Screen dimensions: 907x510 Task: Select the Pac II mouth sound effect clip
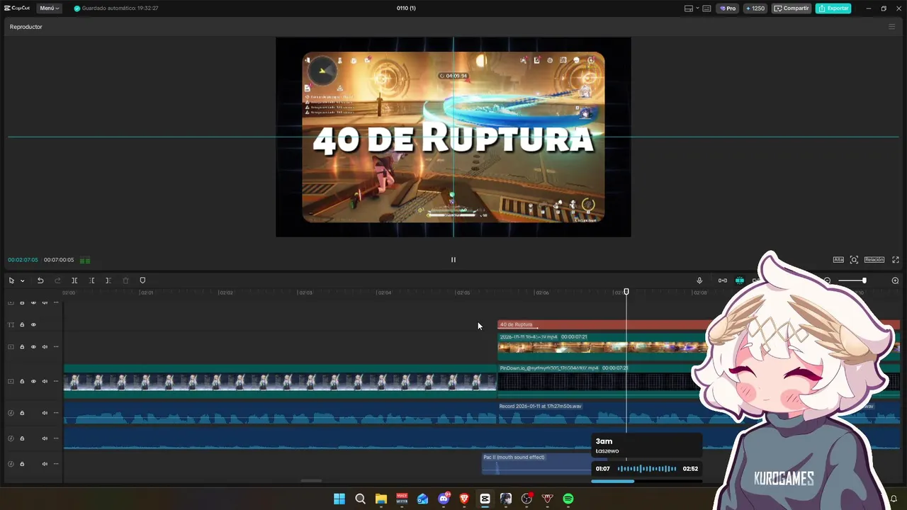pos(536,464)
